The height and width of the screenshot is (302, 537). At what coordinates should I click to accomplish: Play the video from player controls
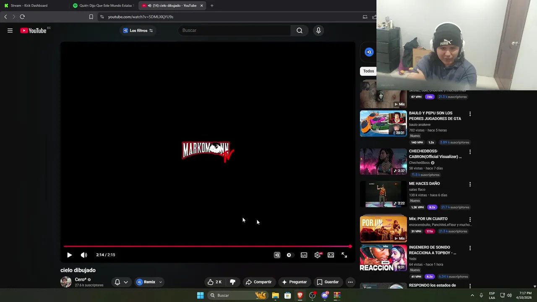click(69, 255)
